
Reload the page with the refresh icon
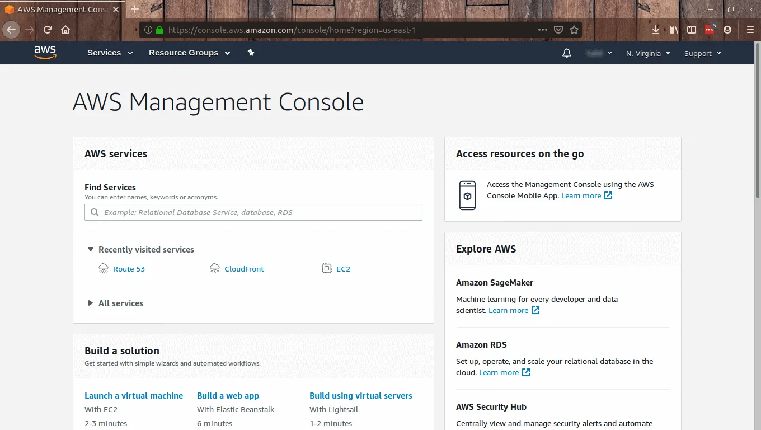48,30
